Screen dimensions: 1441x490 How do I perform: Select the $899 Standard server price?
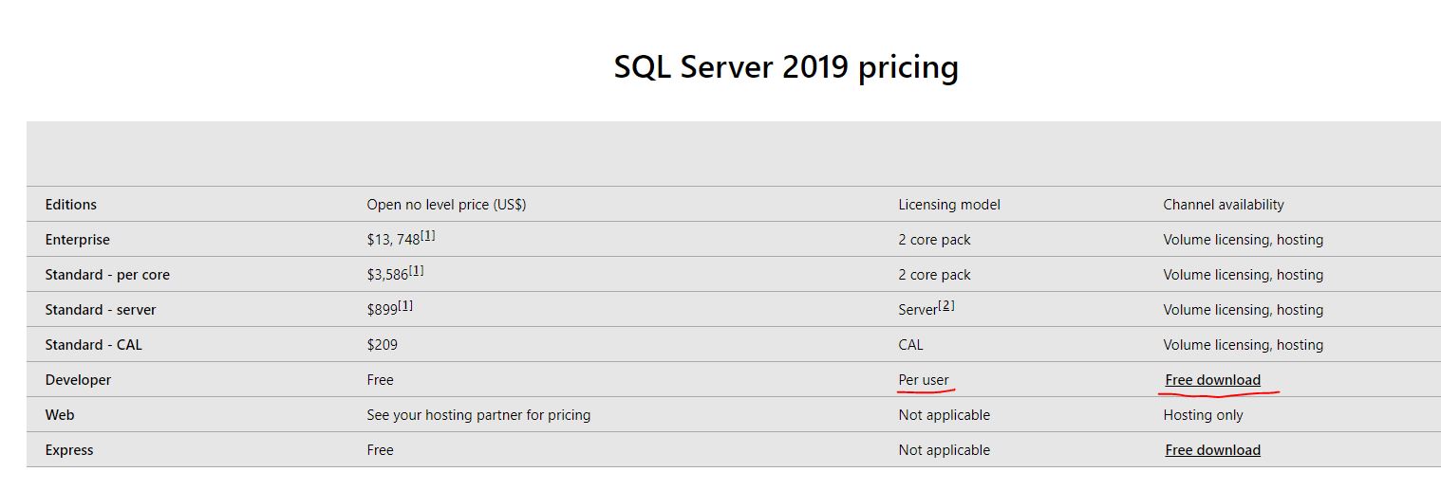(382, 310)
